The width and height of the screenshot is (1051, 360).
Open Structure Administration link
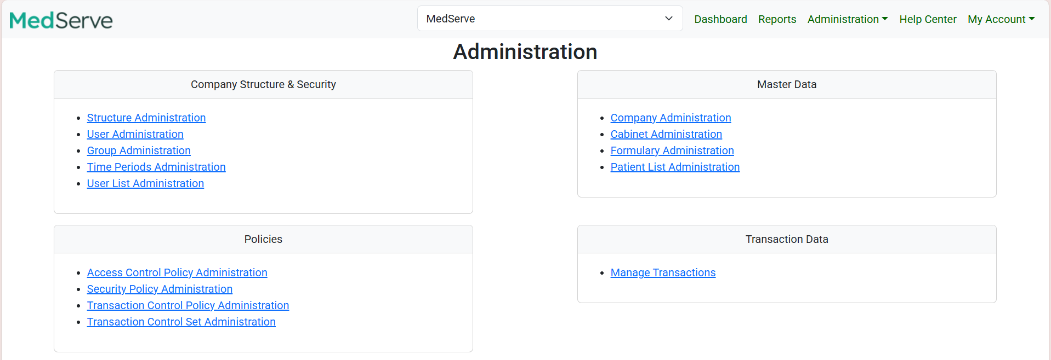tap(146, 118)
